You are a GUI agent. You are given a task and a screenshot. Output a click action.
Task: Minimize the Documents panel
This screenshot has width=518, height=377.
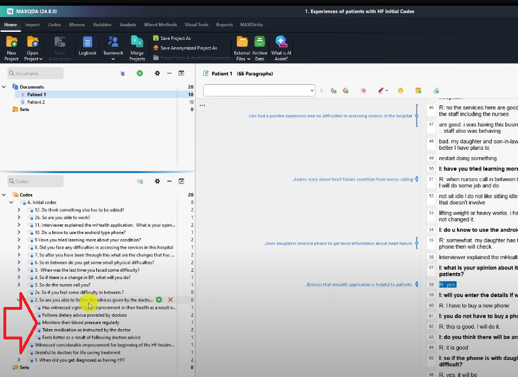(x=170, y=73)
